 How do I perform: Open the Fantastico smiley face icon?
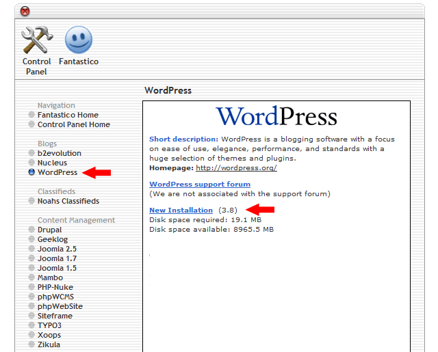tap(79, 40)
